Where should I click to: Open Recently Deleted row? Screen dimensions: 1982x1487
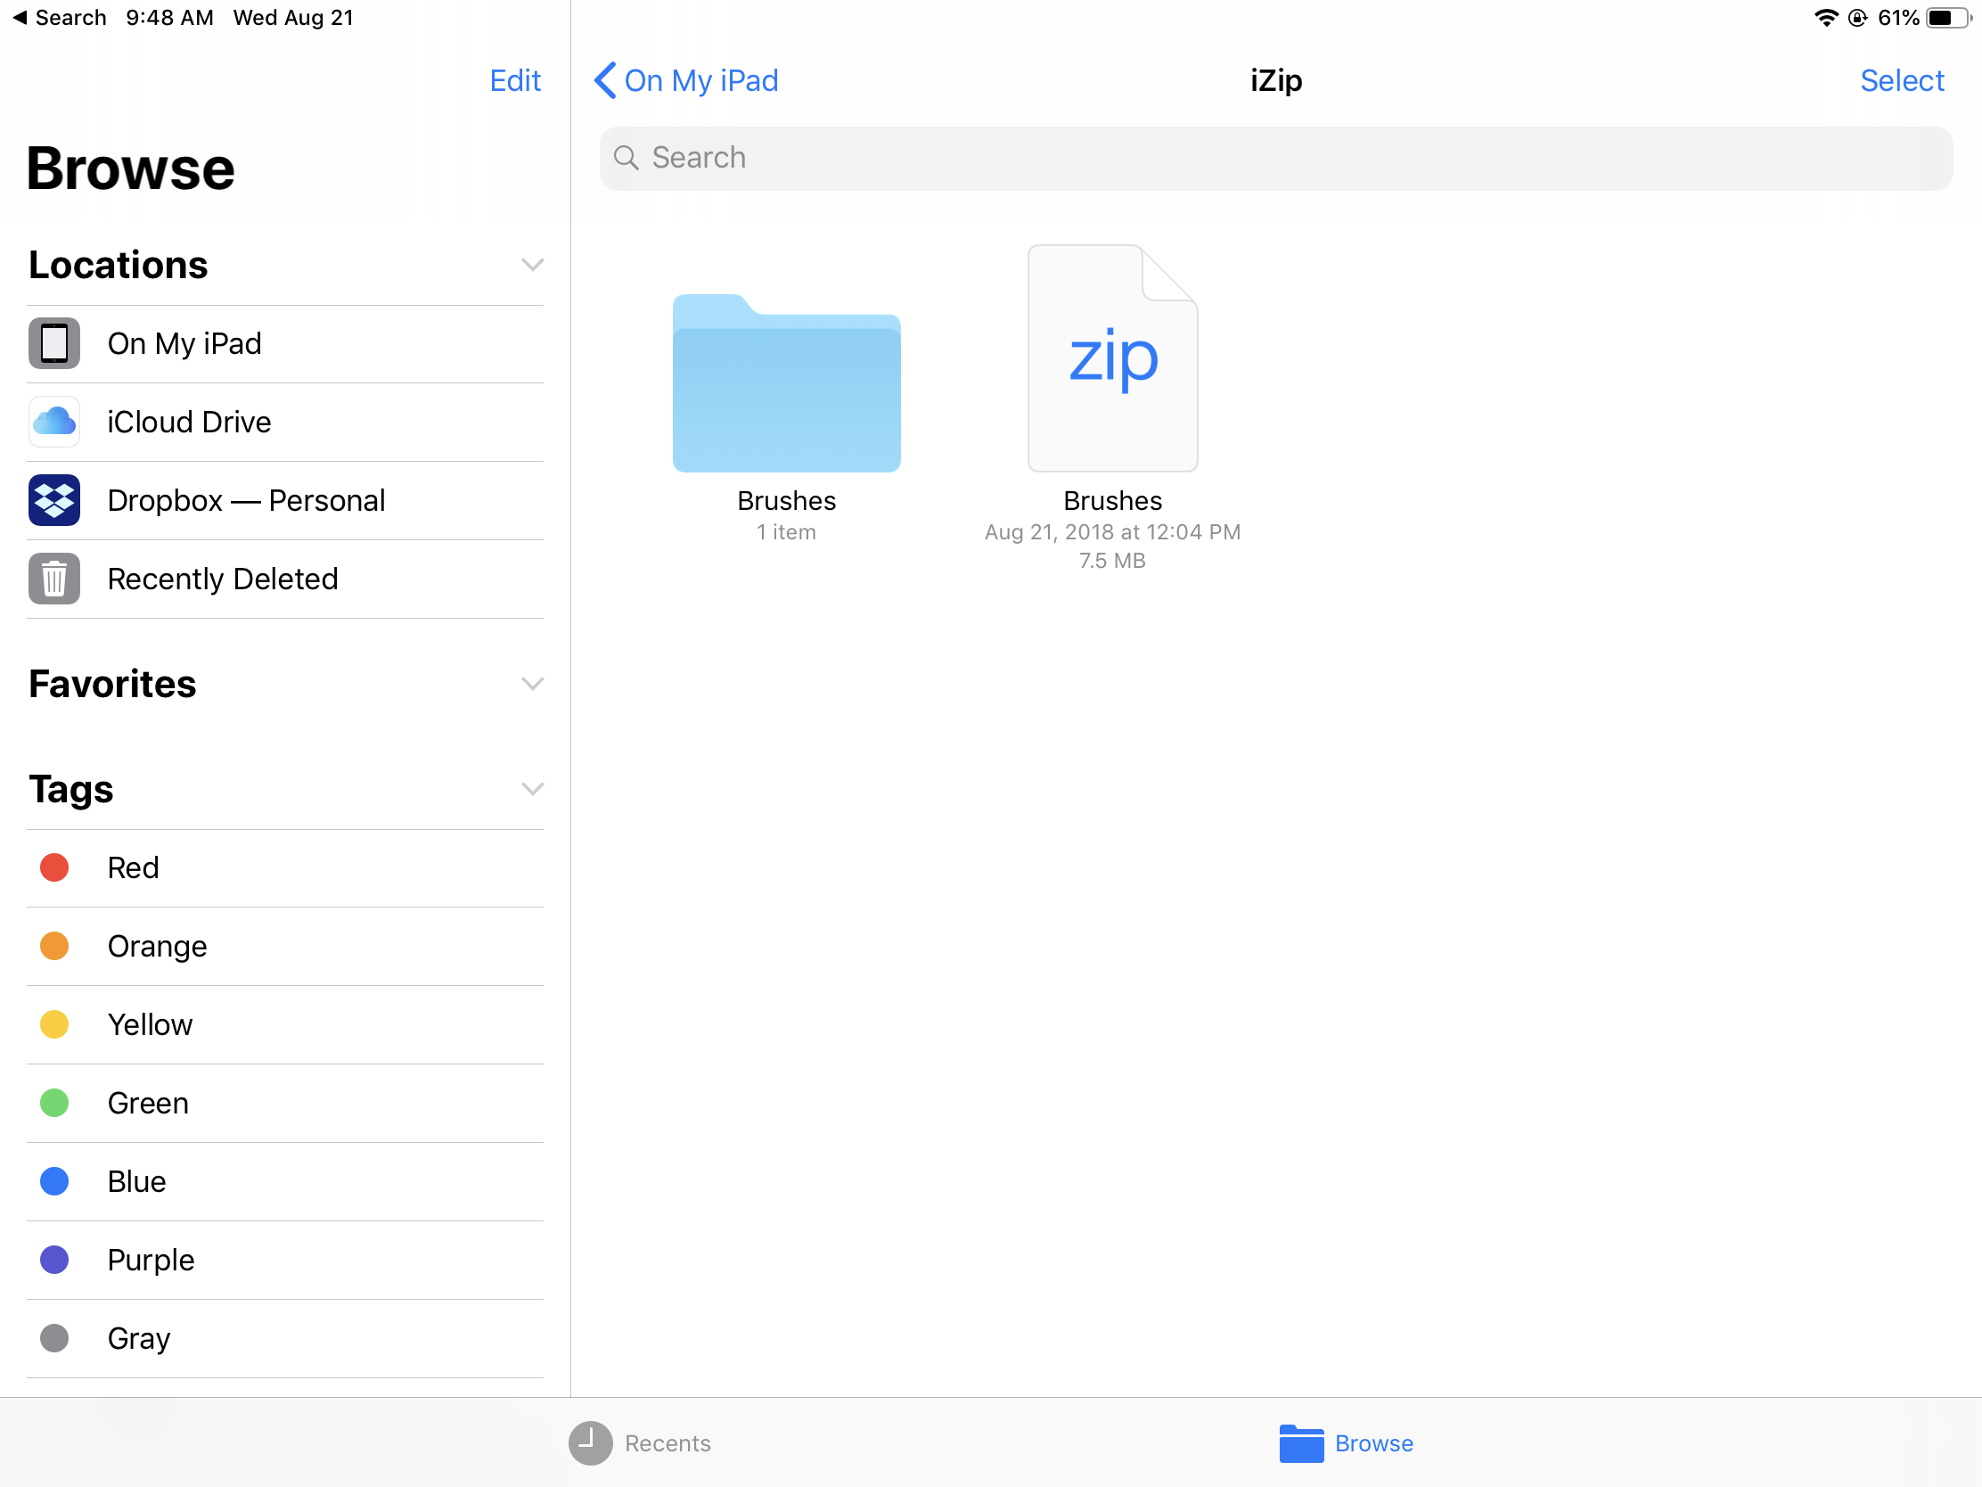click(x=286, y=578)
